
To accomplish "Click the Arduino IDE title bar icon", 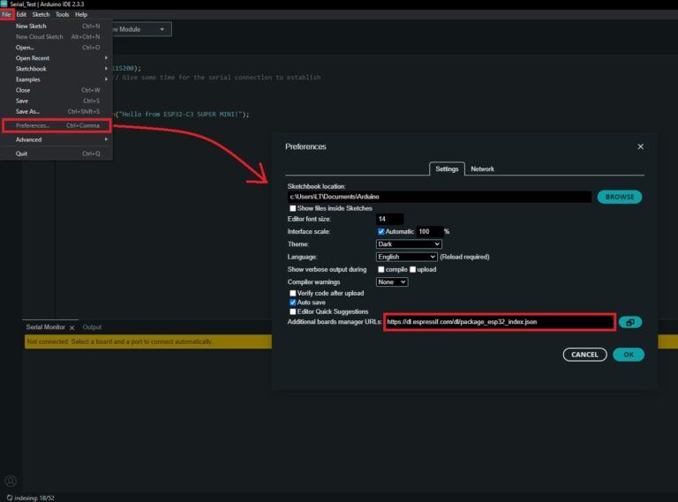I will 4,4.
